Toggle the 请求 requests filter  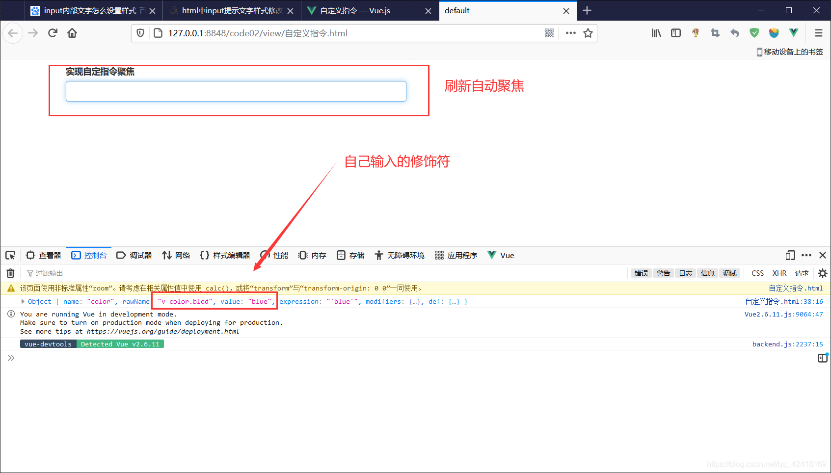point(802,273)
